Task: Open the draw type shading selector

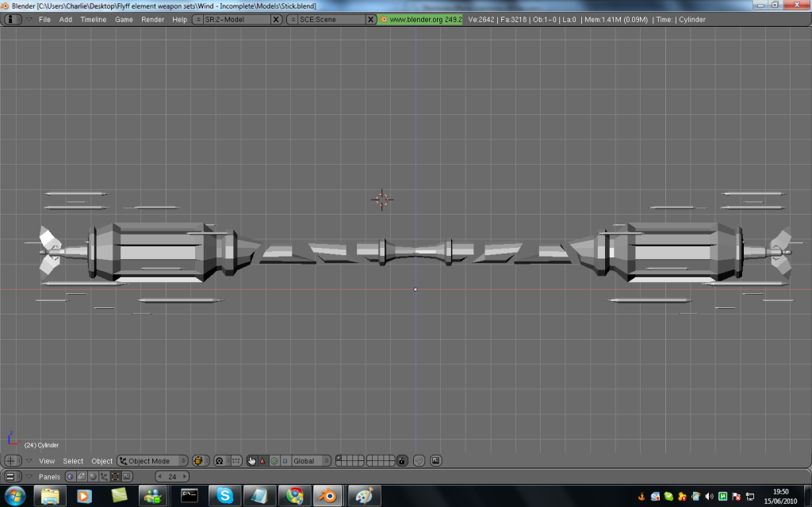Action: coord(200,460)
